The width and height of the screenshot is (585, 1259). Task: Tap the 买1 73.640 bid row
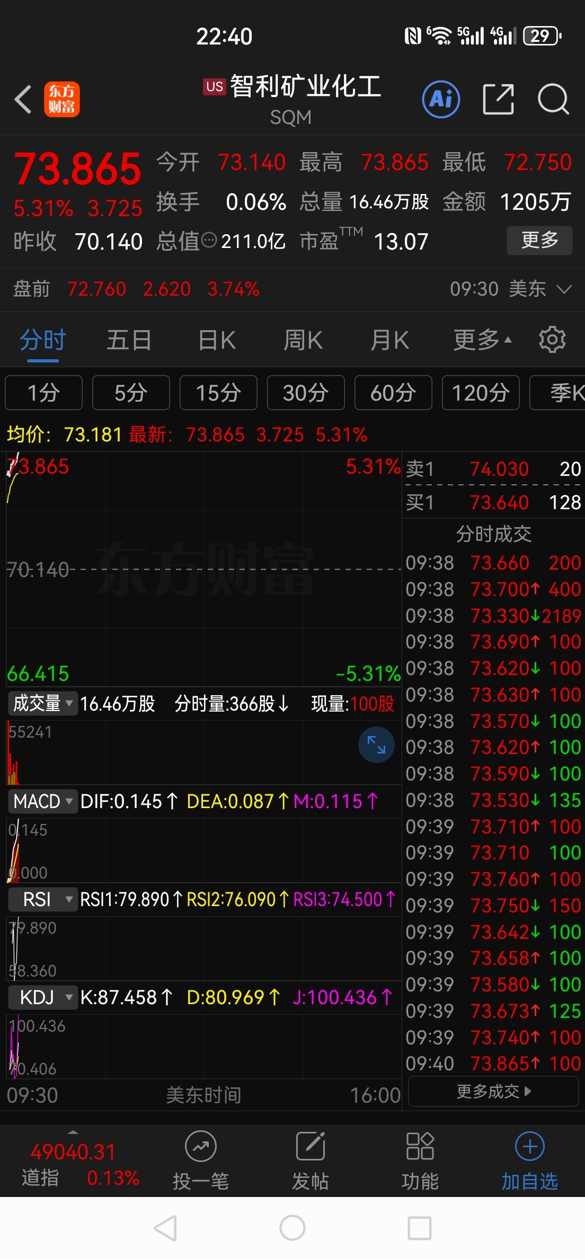point(493,502)
